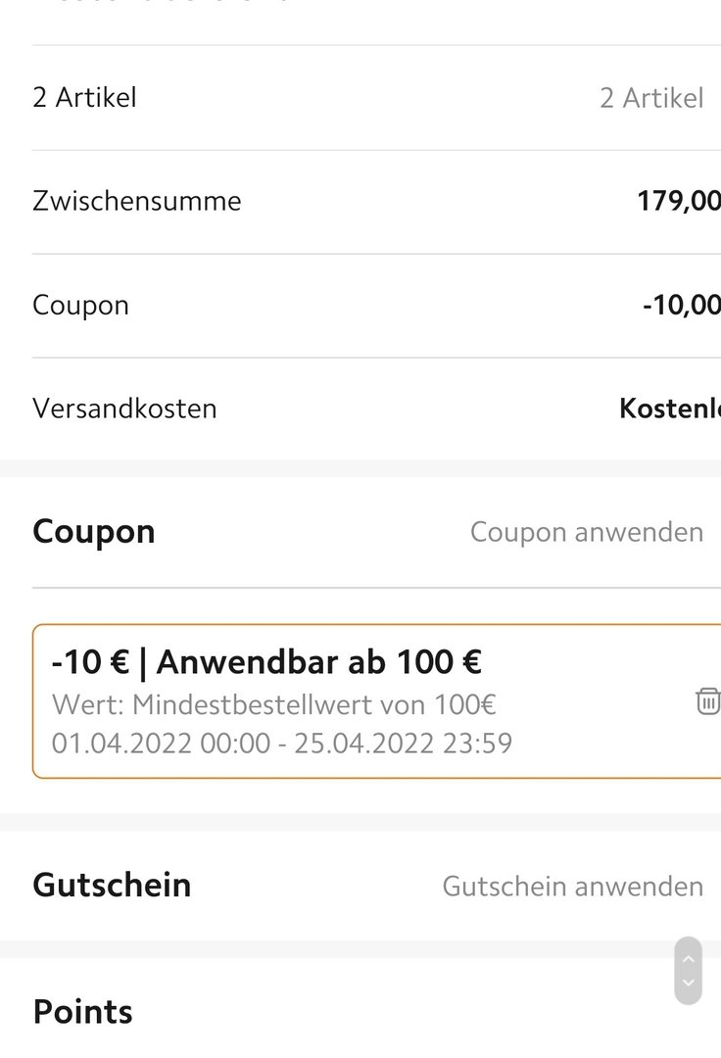Delete the applied -10 € coupon via trash icon
This screenshot has width=721, height=1058.
tap(707, 701)
